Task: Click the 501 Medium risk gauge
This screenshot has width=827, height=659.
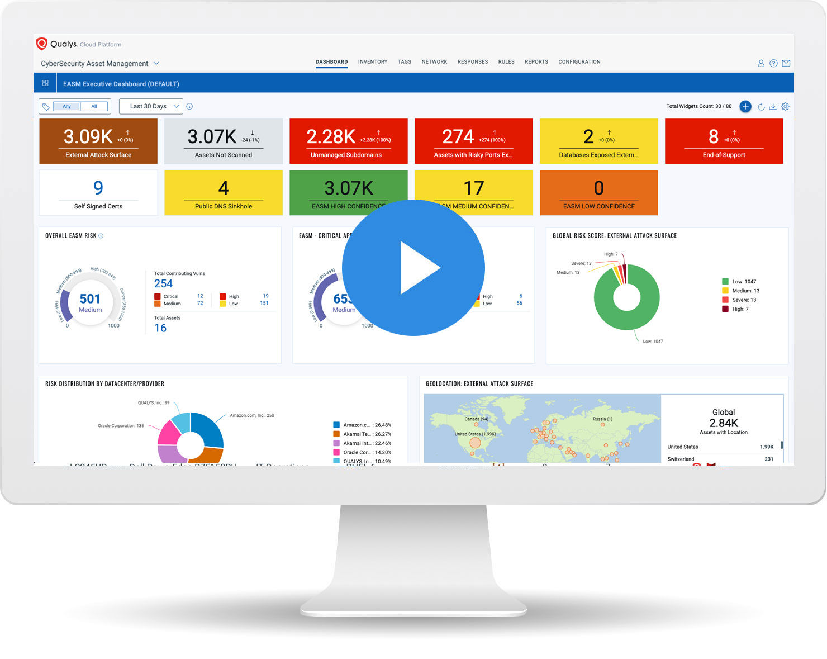Action: (x=90, y=302)
